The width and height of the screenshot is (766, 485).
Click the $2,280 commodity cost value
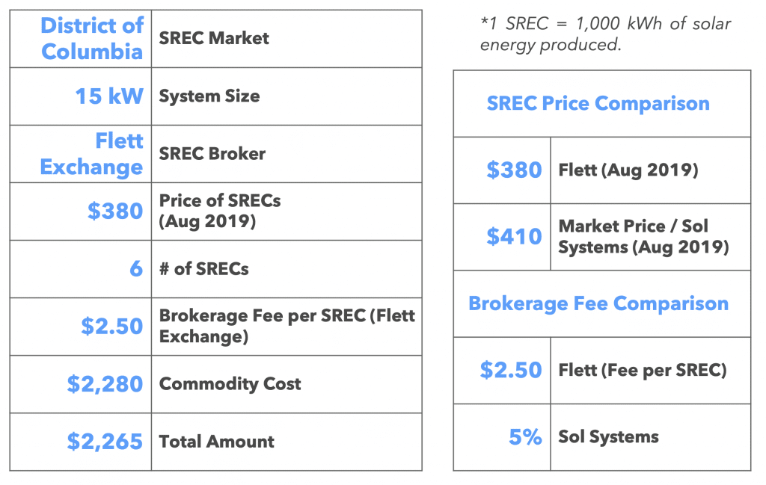(x=105, y=383)
